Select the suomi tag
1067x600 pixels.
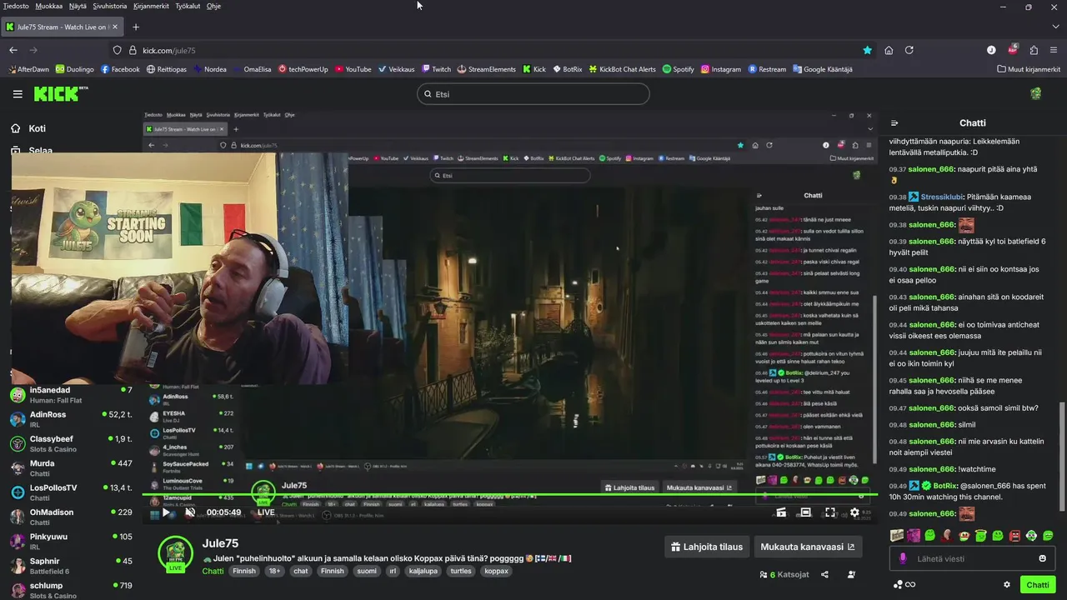tap(367, 571)
